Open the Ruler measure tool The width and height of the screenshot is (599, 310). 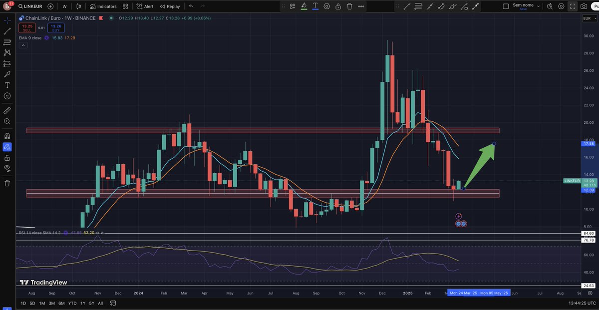tap(7, 110)
